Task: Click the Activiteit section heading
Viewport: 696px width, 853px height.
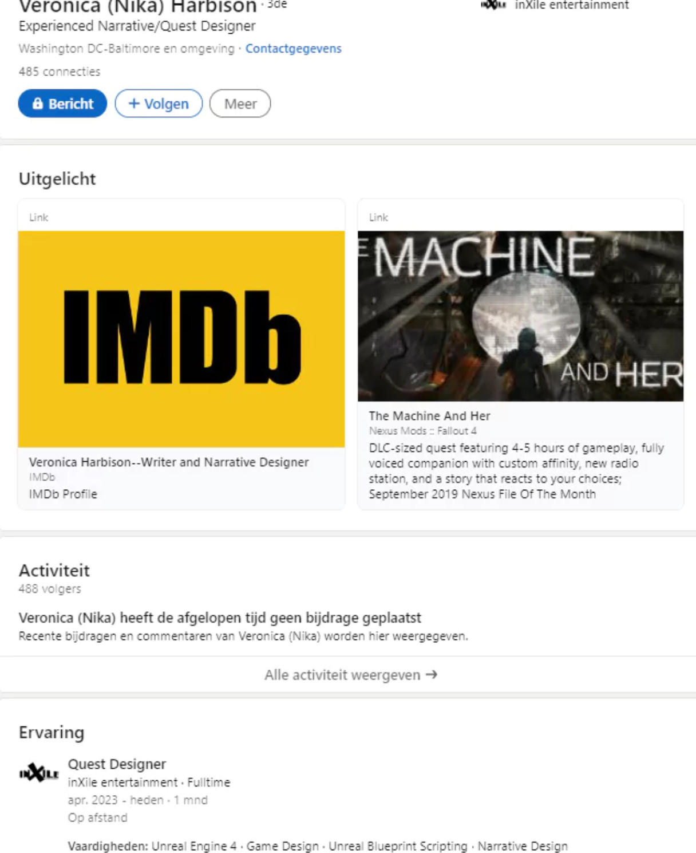Action: tap(54, 571)
